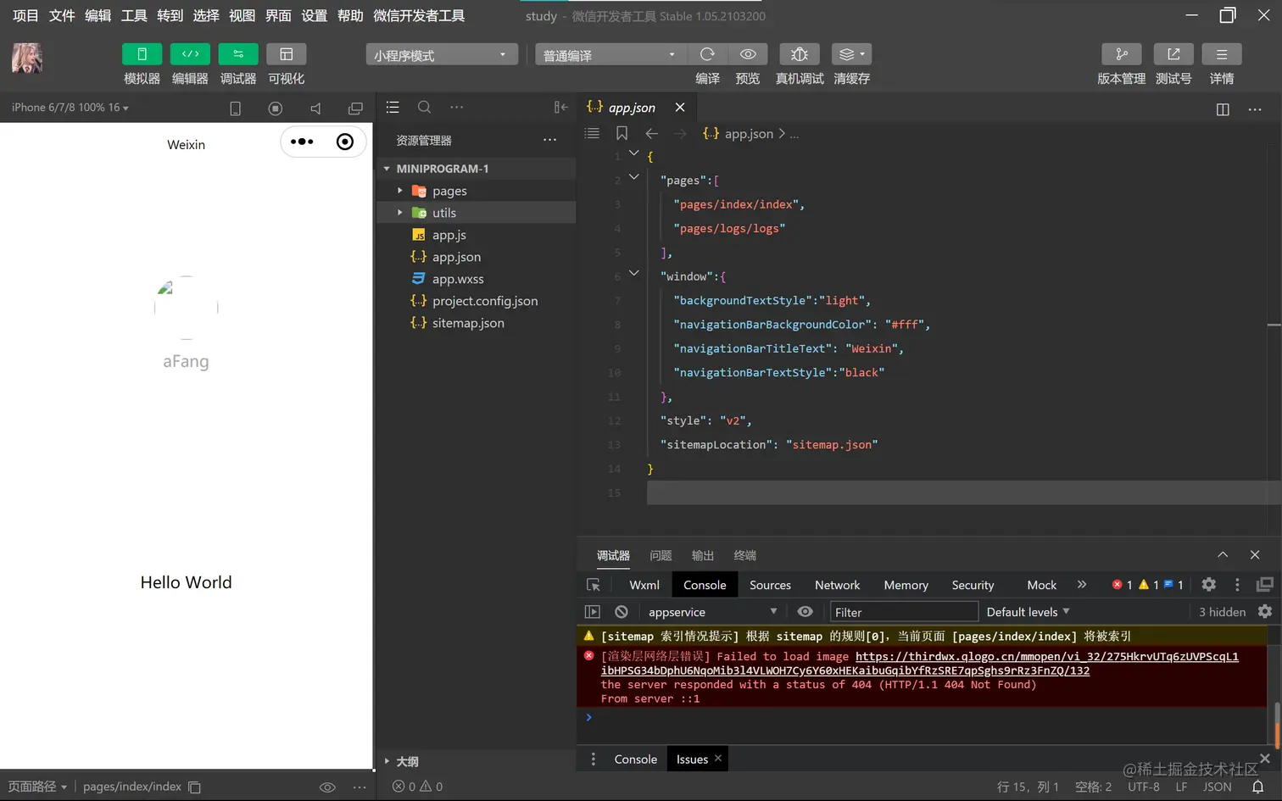Click the compile refresh icon

click(x=707, y=54)
